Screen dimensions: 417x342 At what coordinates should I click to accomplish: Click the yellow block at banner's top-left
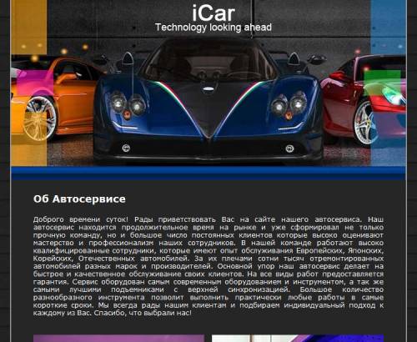click(29, 27)
